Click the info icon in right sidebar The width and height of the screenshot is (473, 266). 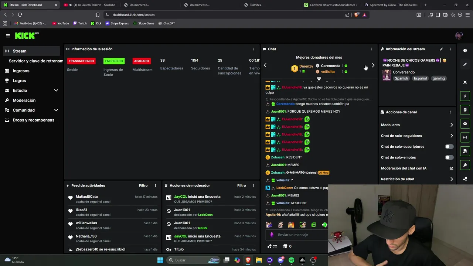pos(465,51)
